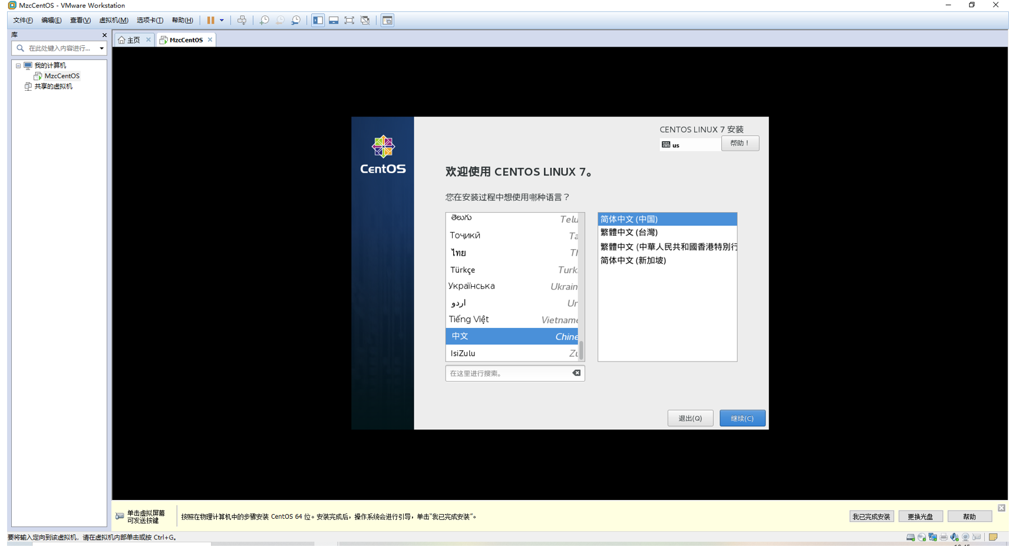Close the MzcCentOS tab
The image size is (1023, 550).
210,40
